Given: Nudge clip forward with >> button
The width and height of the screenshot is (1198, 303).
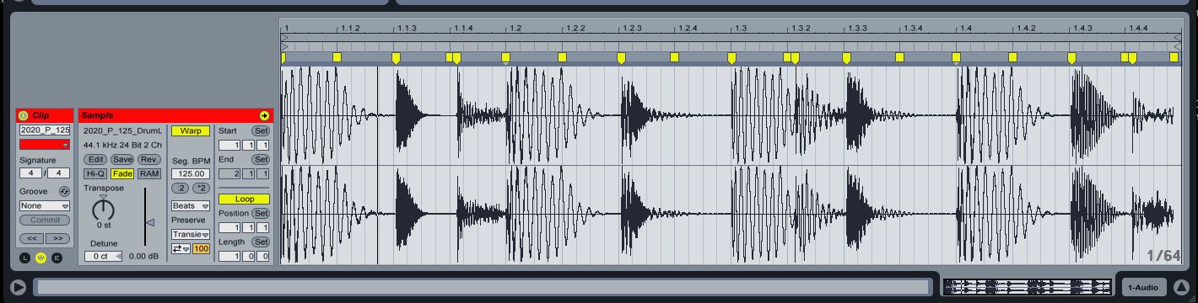Looking at the screenshot, I should [57, 239].
